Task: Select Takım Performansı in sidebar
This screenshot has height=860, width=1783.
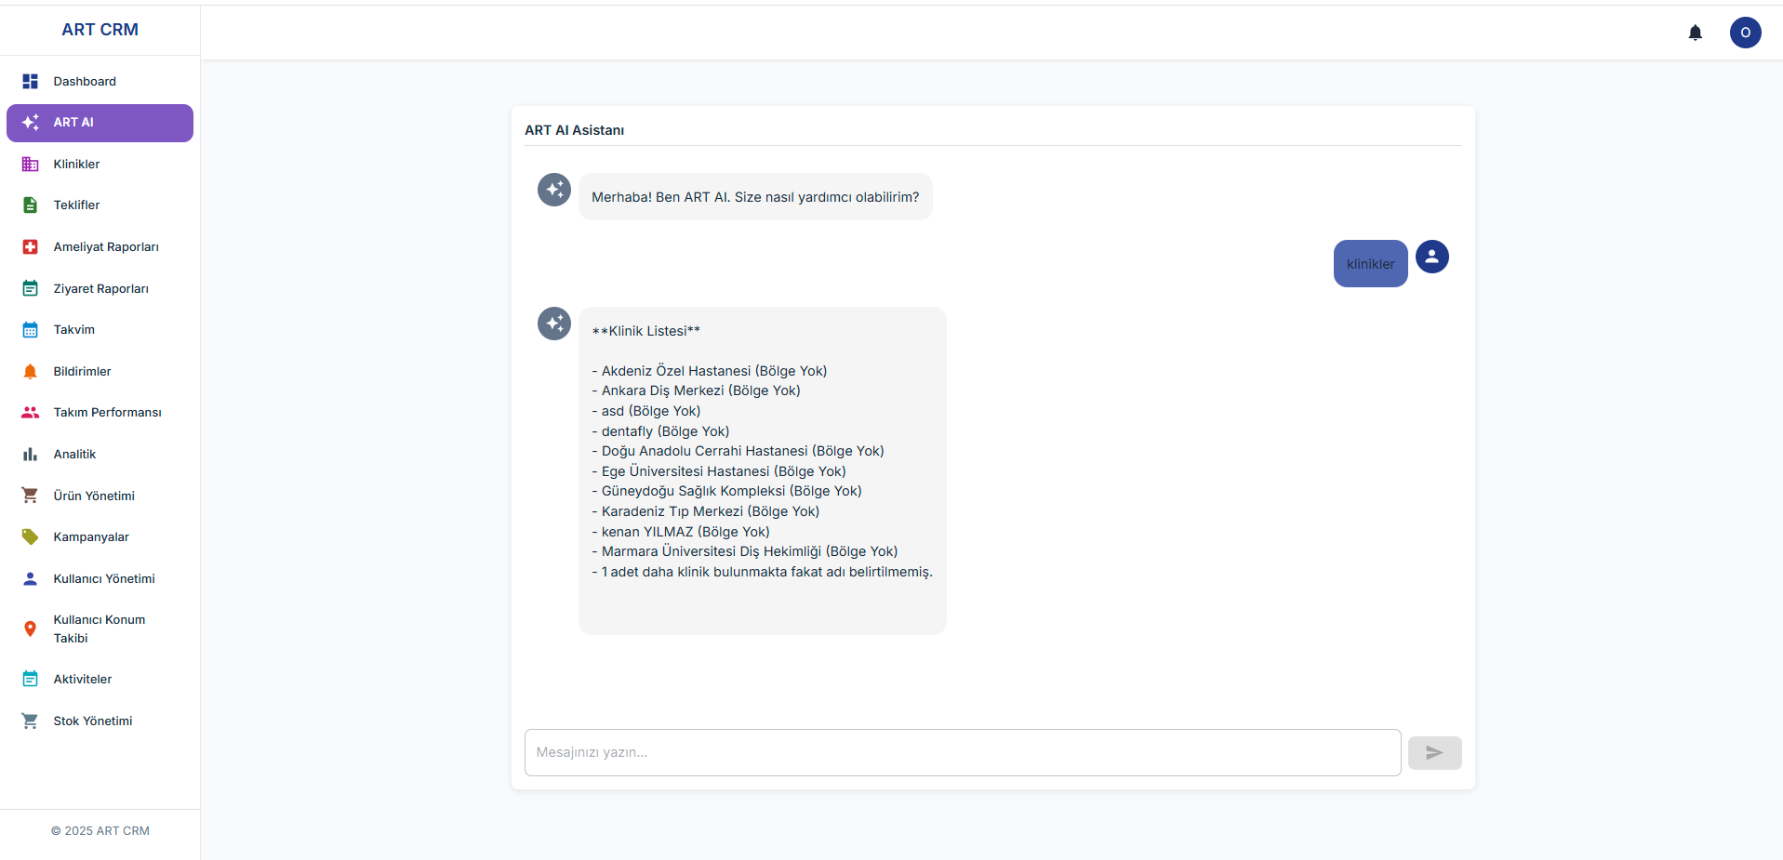Action: coord(107,413)
